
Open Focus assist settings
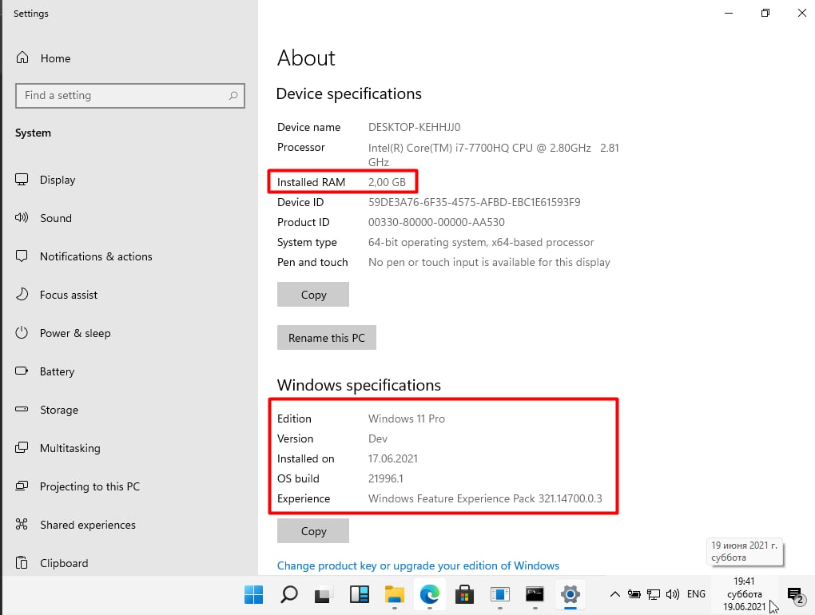[x=57, y=295]
